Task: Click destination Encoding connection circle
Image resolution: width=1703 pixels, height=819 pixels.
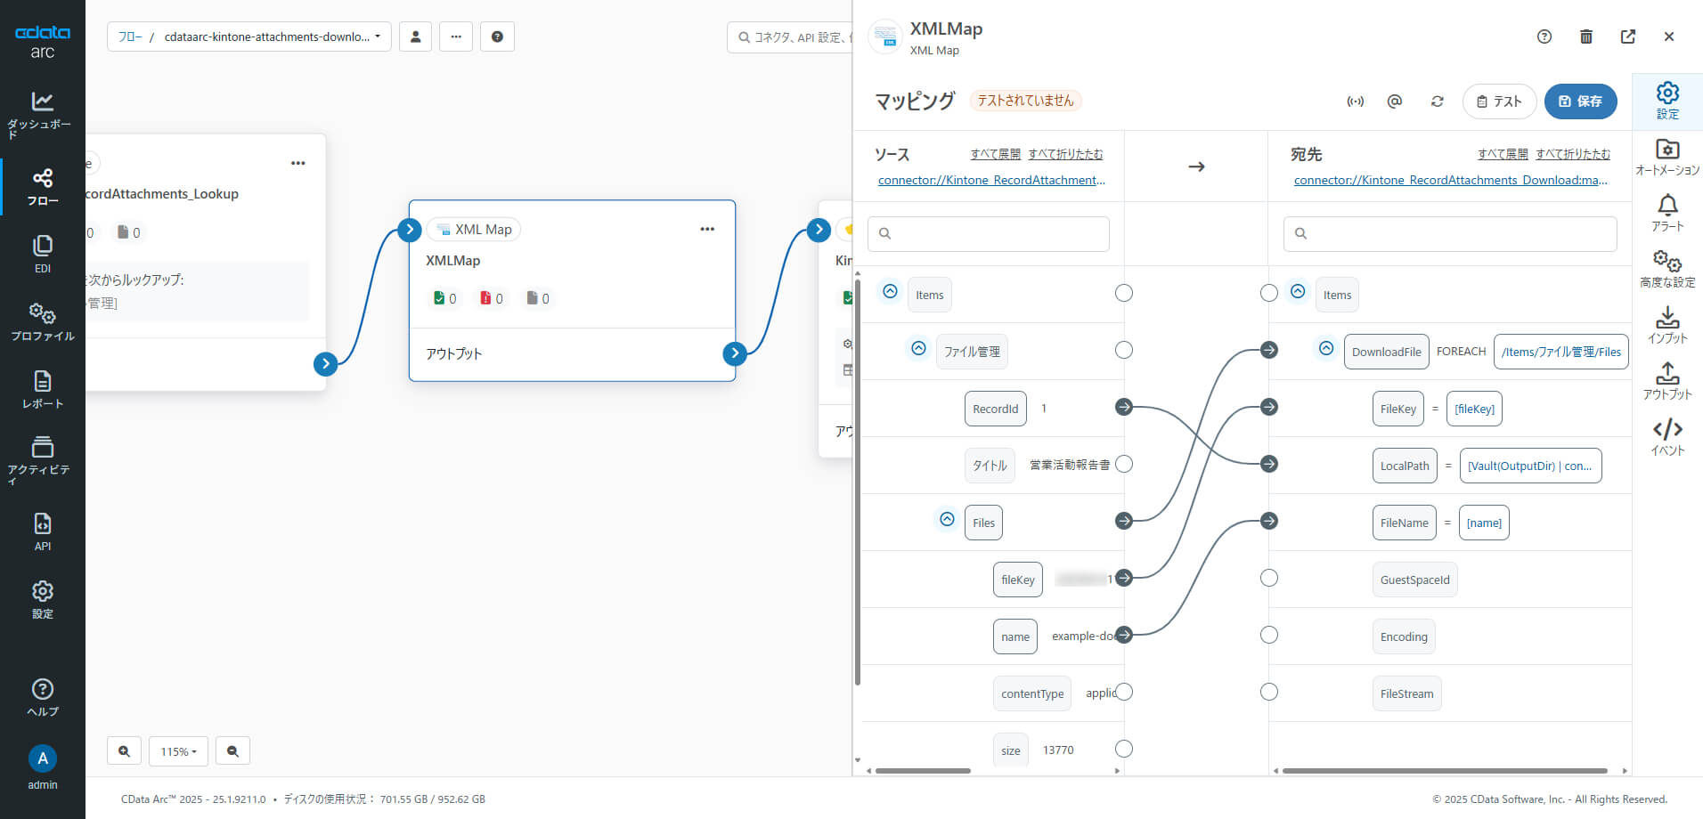Action: click(1269, 635)
